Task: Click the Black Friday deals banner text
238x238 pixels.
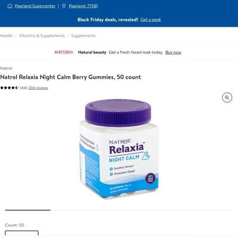Action: click(108, 20)
